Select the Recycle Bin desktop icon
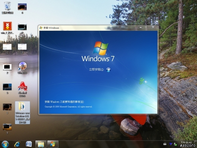The width and height of the screenshot is (197, 148). point(7,8)
